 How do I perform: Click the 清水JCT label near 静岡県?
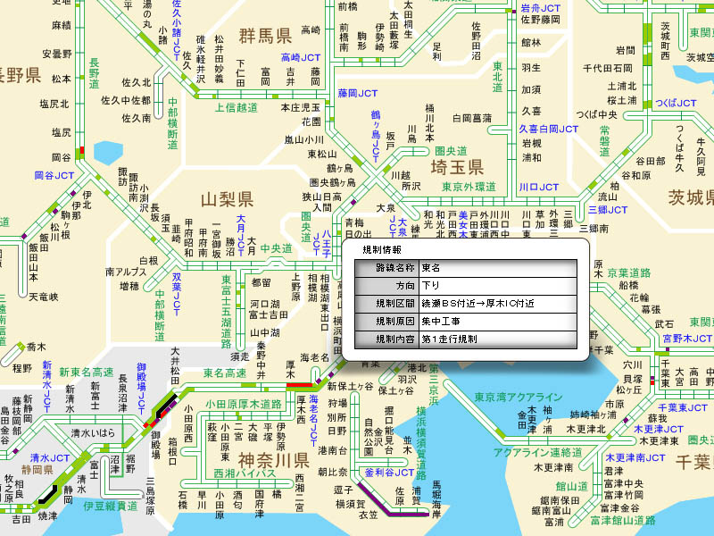click(x=49, y=457)
